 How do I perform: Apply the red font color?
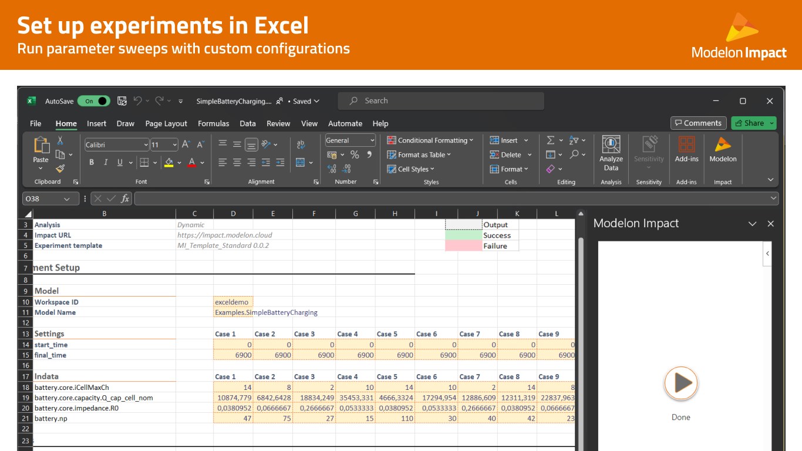pos(192,163)
